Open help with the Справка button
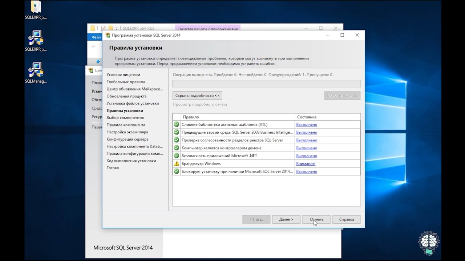Image resolution: width=465 pixels, height=261 pixels. click(346, 219)
